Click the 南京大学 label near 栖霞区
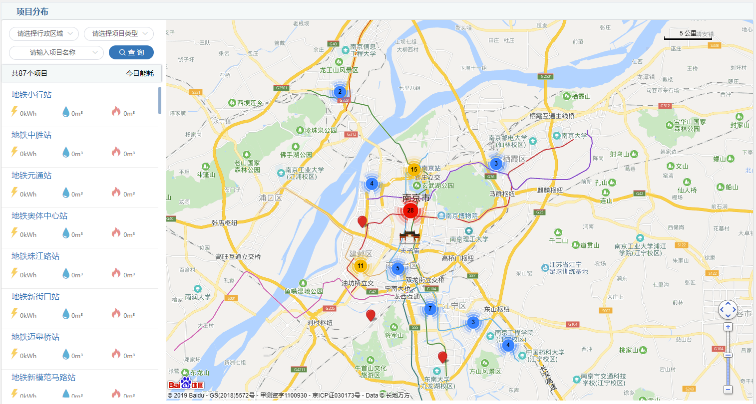 574,136
